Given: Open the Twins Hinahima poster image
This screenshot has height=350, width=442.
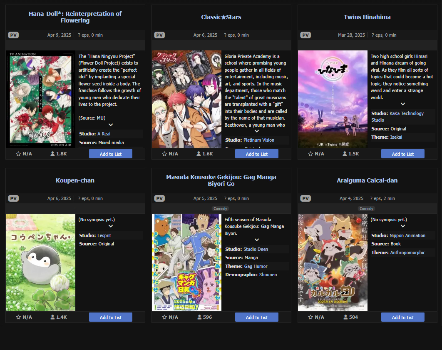Looking at the screenshot, I should (333, 99).
